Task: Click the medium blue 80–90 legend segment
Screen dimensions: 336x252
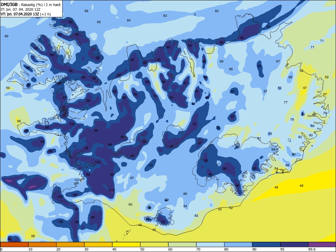Action: coord(238,245)
